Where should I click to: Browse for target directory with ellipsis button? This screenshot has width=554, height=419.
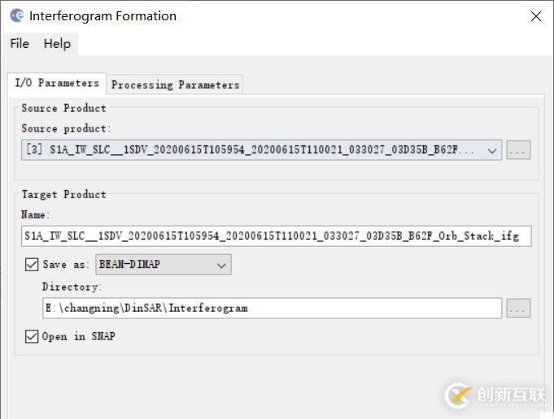tap(518, 309)
